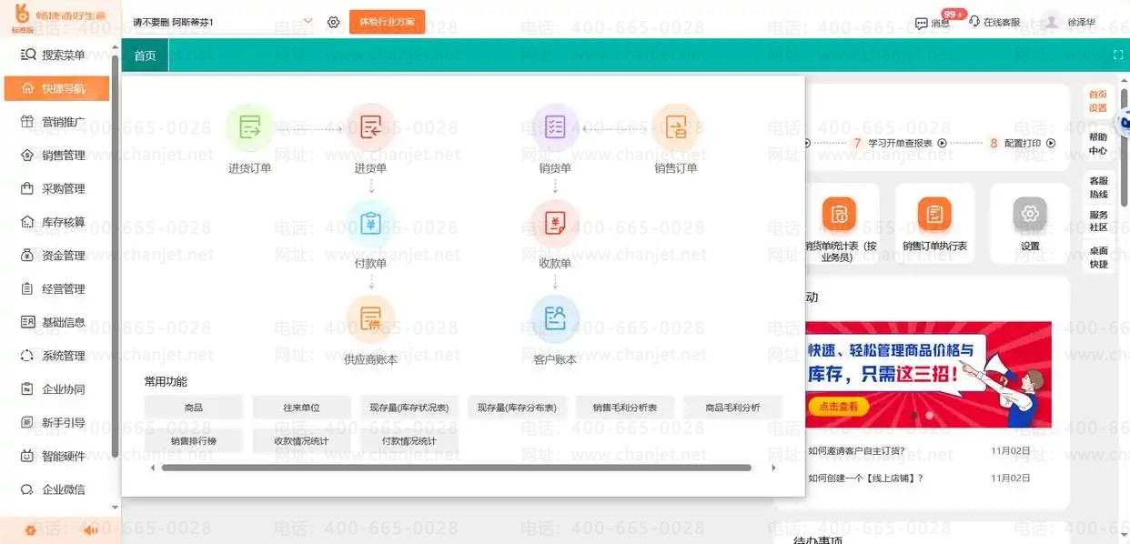This screenshot has height=544, width=1130.
Task: Open the 供应商账本 supplier ledger icon
Action: pyautogui.click(x=370, y=319)
